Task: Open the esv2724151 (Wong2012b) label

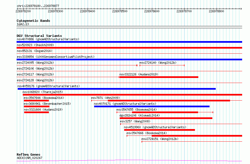Action: click(160, 139)
